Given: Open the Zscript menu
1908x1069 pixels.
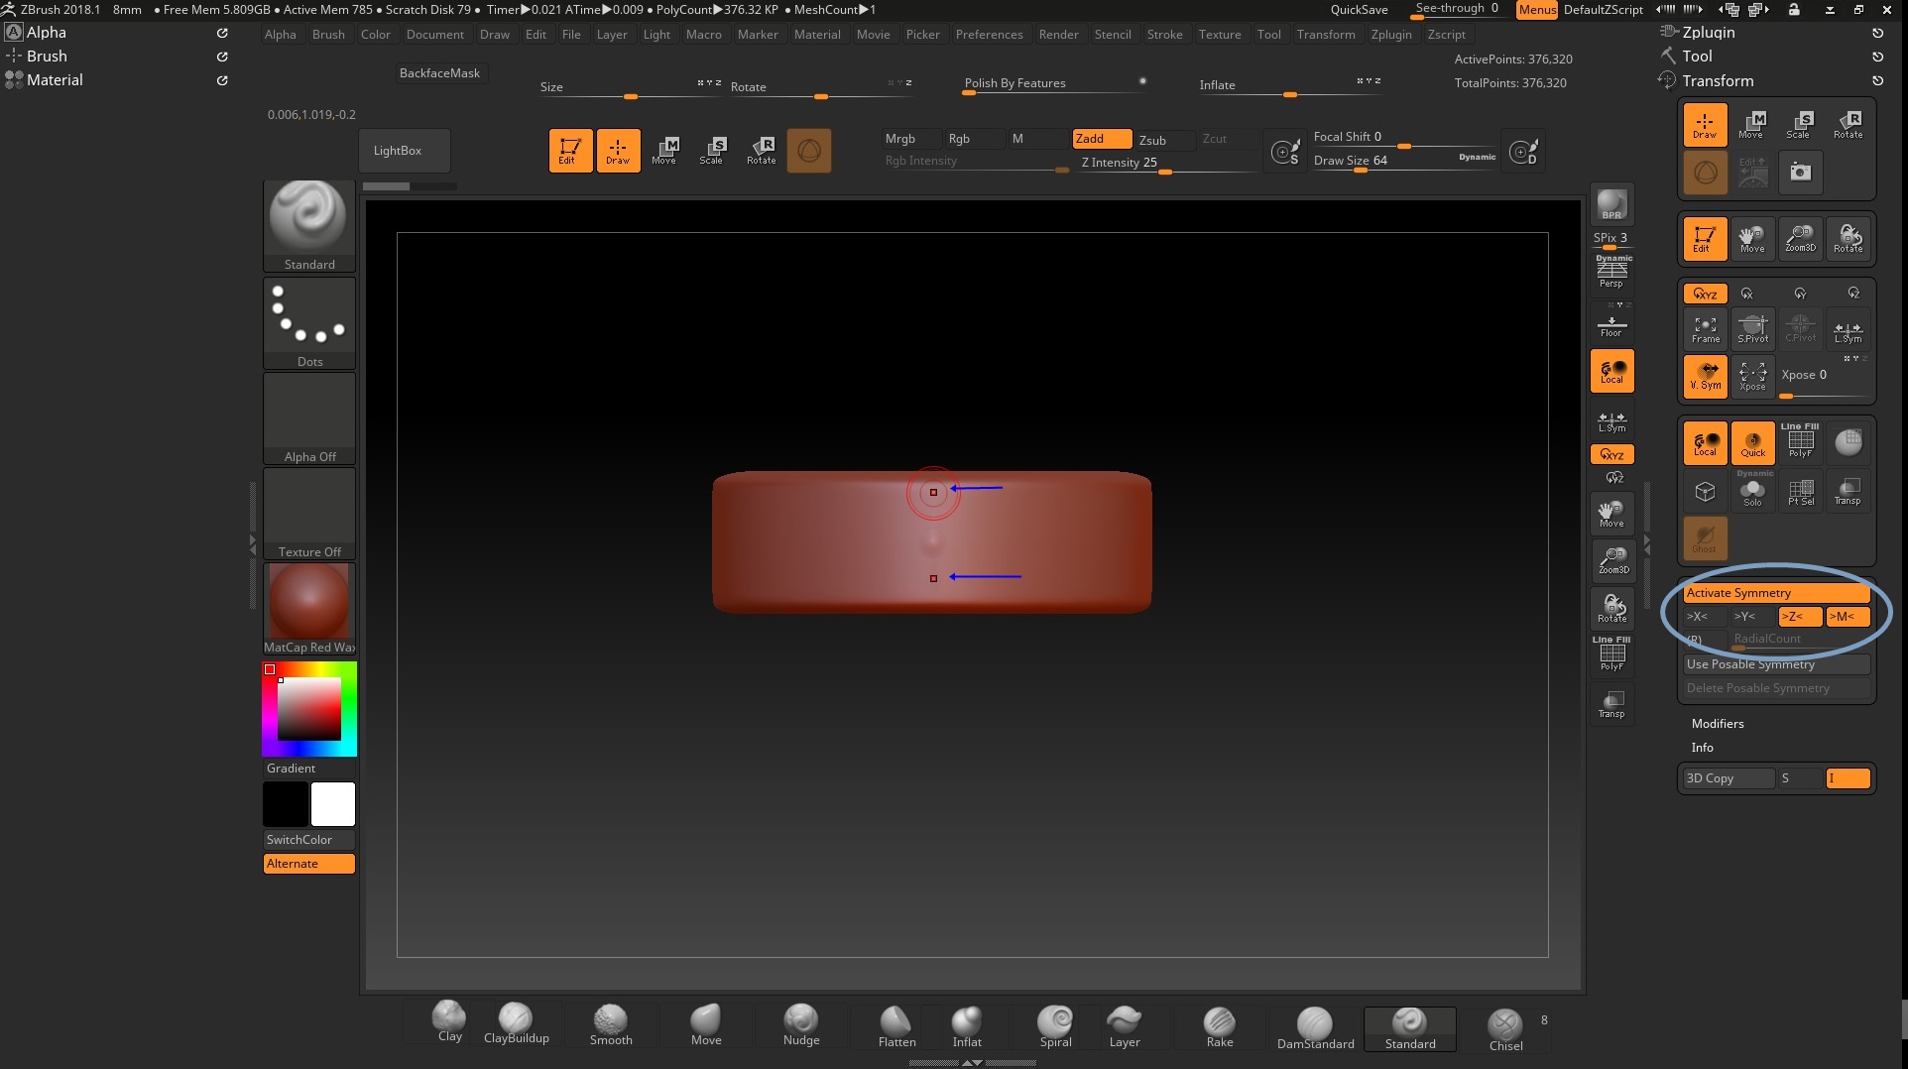Looking at the screenshot, I should (x=1446, y=34).
